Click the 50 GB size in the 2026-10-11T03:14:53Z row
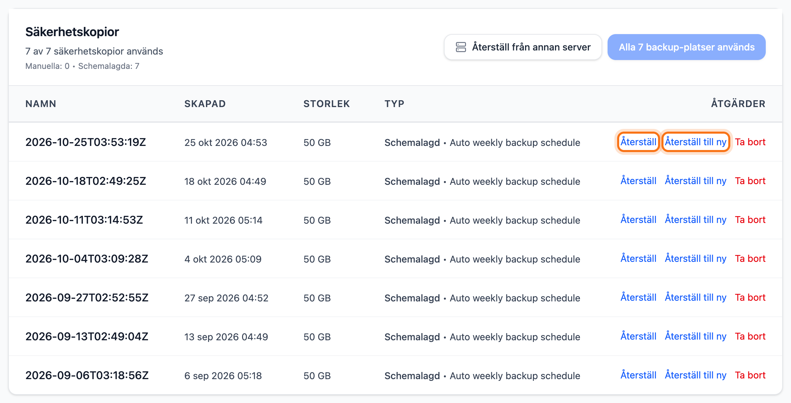 pyautogui.click(x=317, y=220)
